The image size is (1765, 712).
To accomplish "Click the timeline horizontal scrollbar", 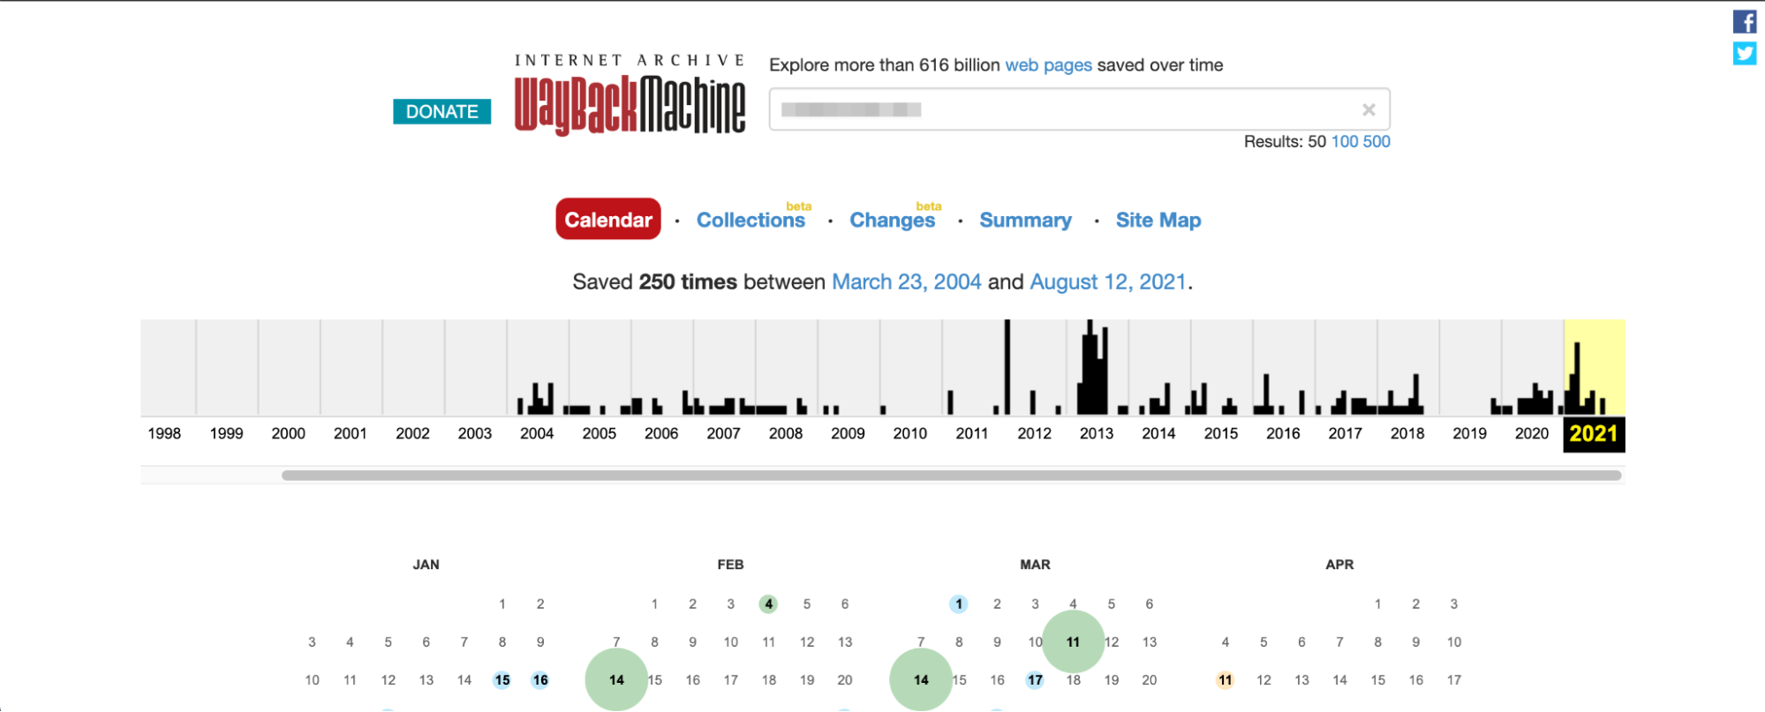I will point(952,475).
